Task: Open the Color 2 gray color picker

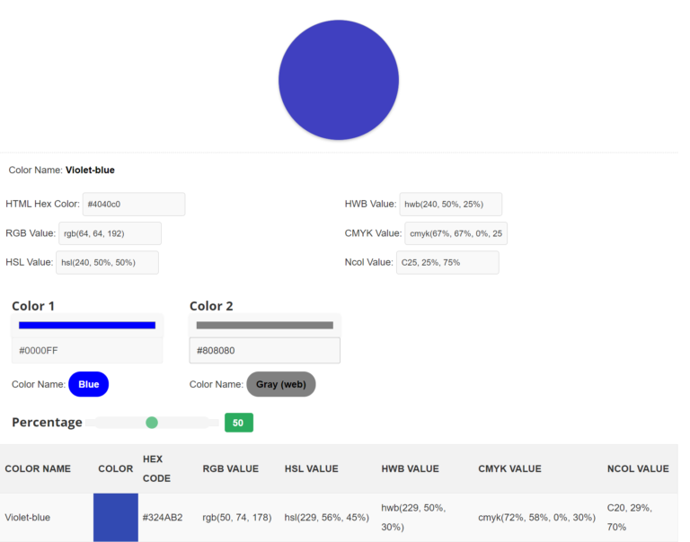Action: [264, 325]
